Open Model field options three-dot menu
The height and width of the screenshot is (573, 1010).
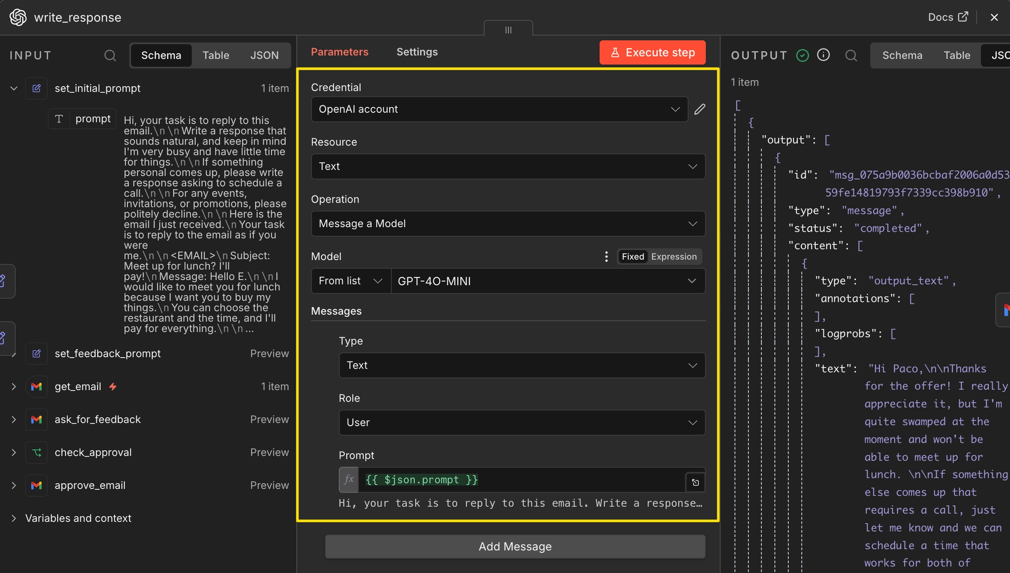pos(606,257)
